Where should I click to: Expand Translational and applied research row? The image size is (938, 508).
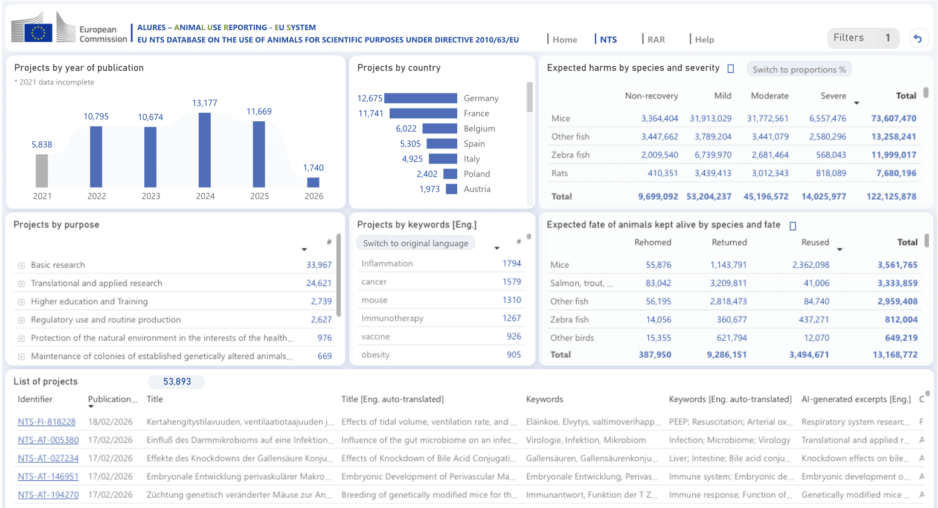click(21, 284)
